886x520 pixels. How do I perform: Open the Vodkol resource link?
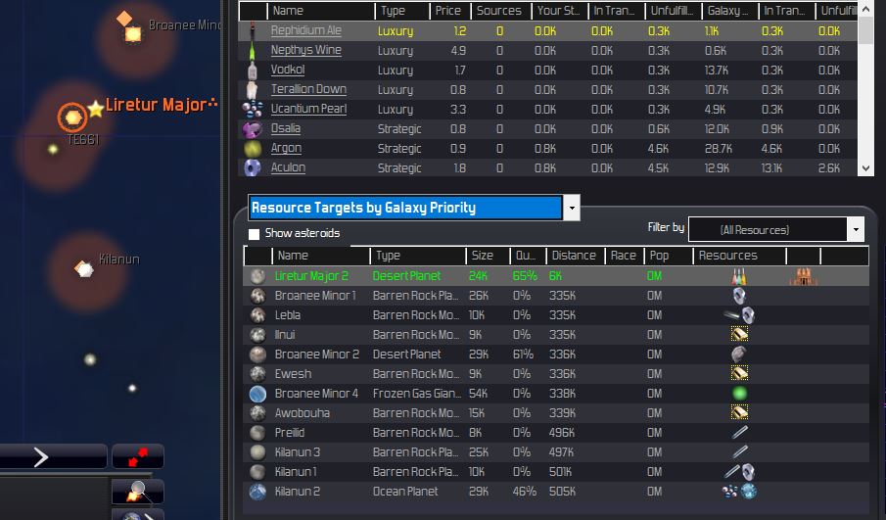(x=288, y=71)
